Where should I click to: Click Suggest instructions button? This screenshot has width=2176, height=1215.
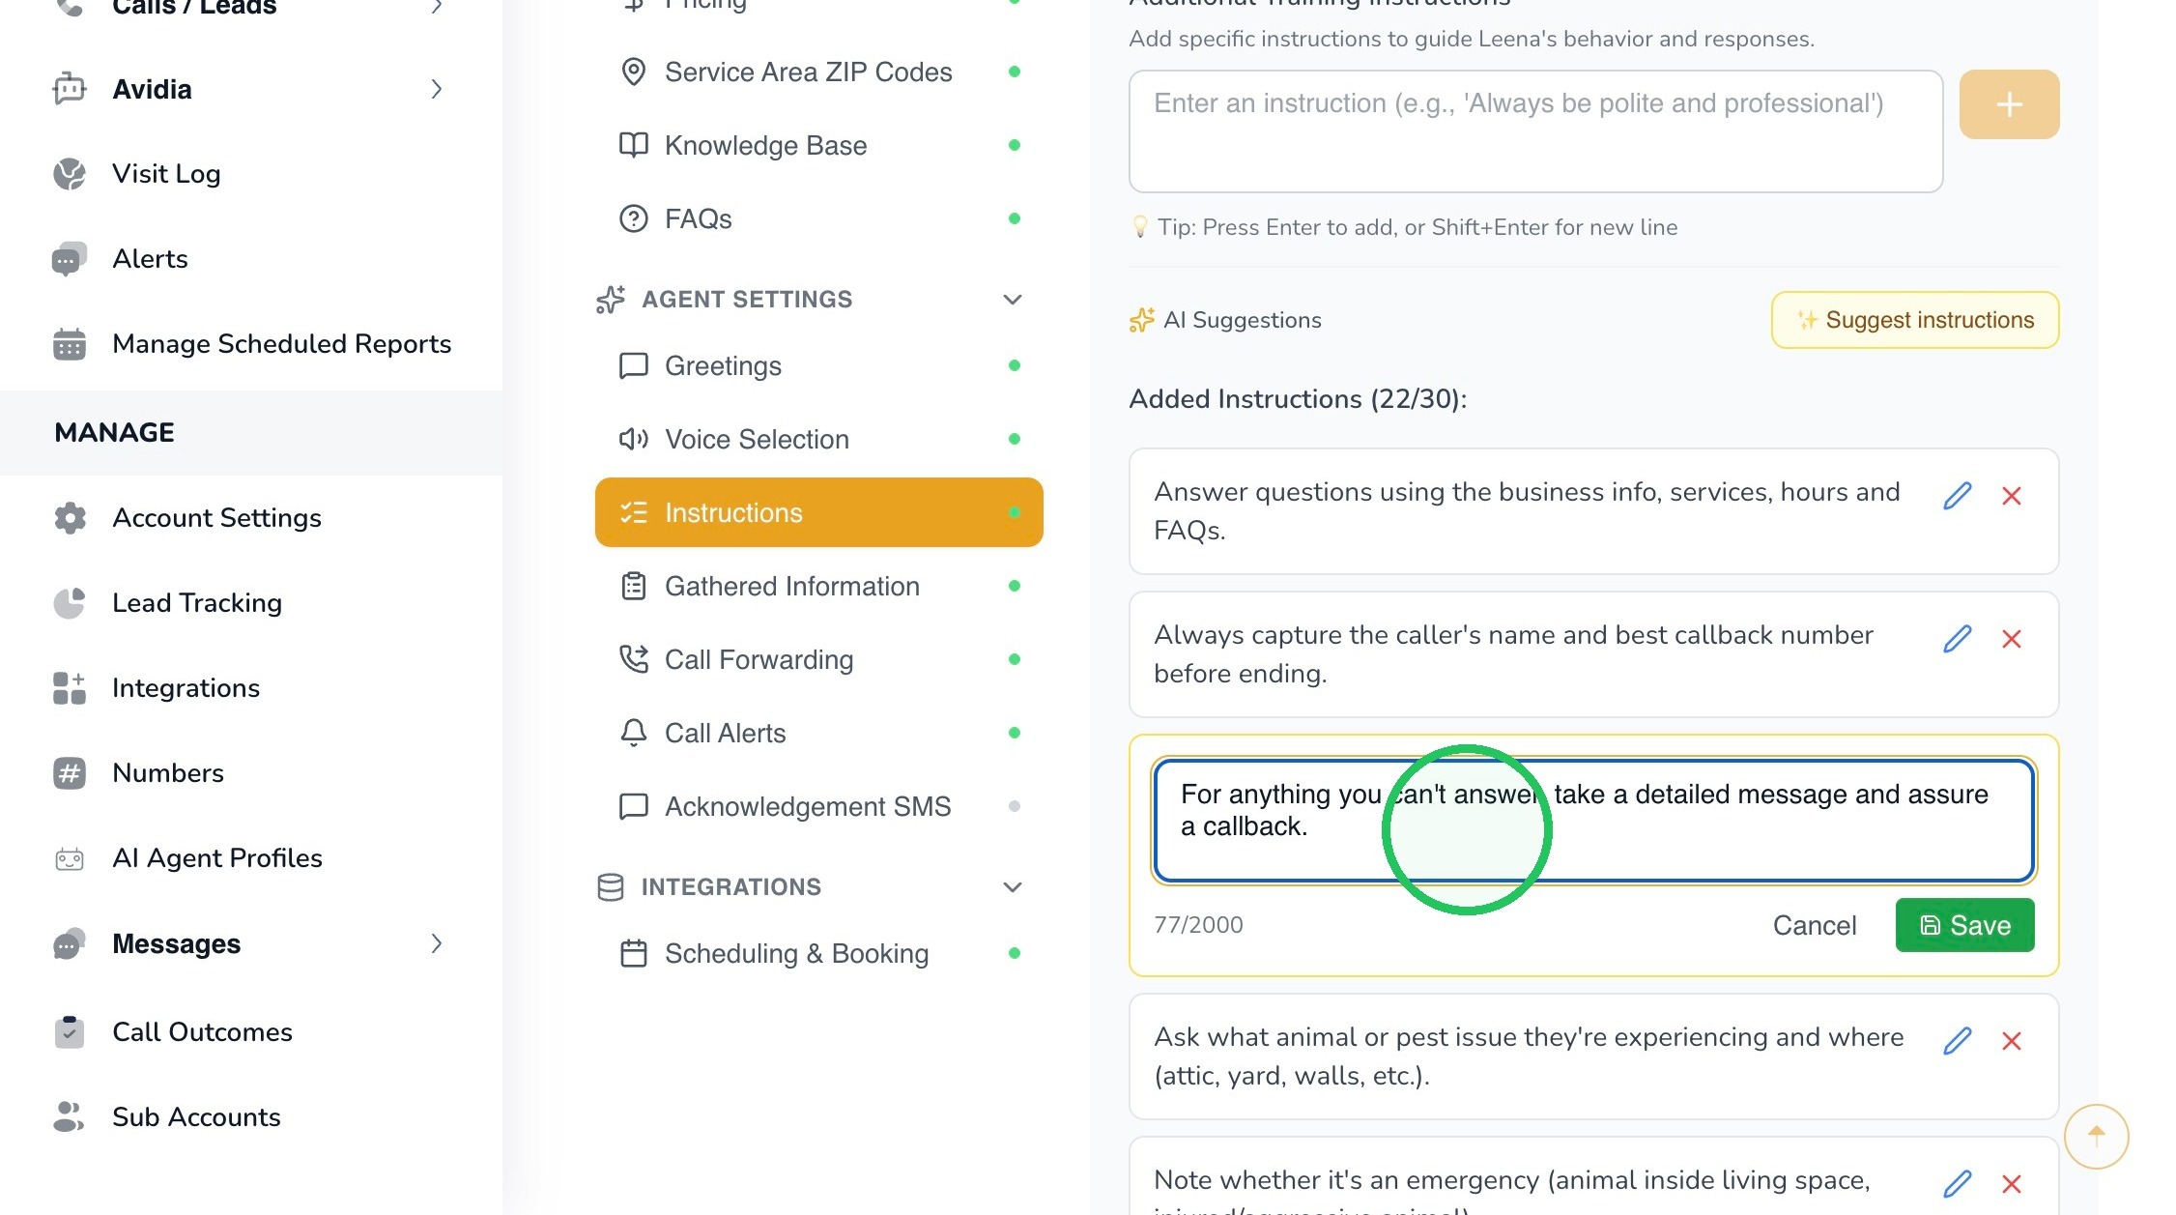tap(1915, 320)
